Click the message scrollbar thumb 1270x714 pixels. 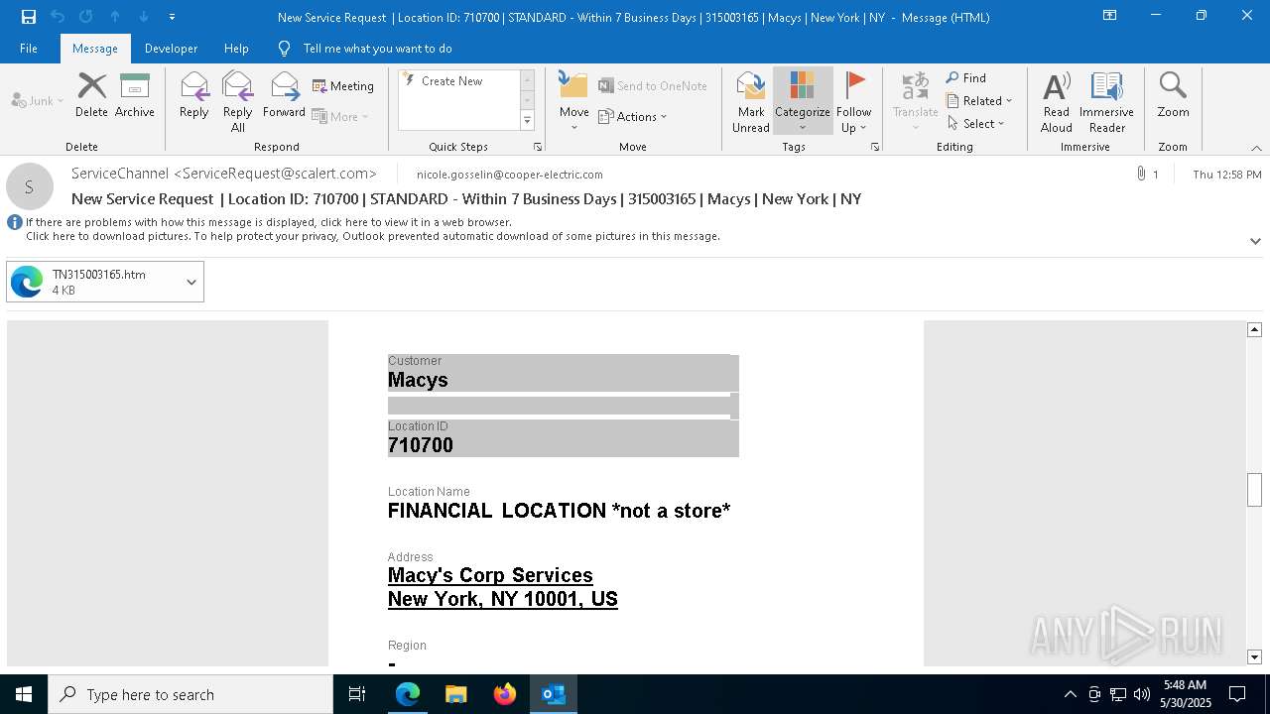(x=1254, y=490)
